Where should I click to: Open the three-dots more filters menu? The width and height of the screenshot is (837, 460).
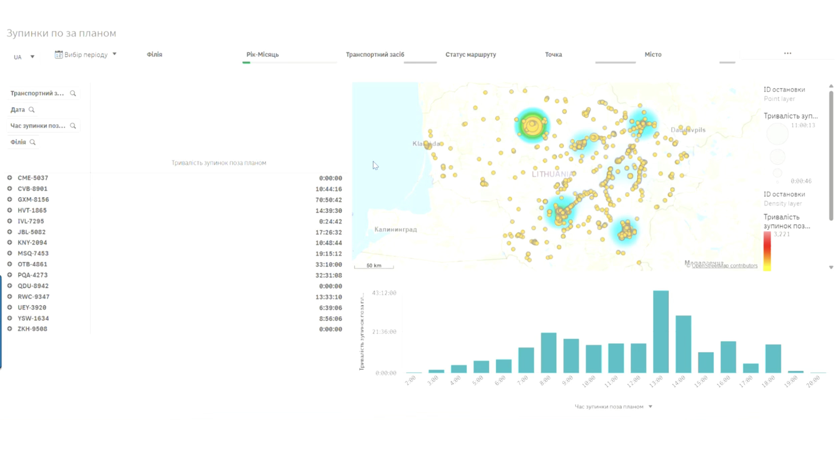point(788,53)
